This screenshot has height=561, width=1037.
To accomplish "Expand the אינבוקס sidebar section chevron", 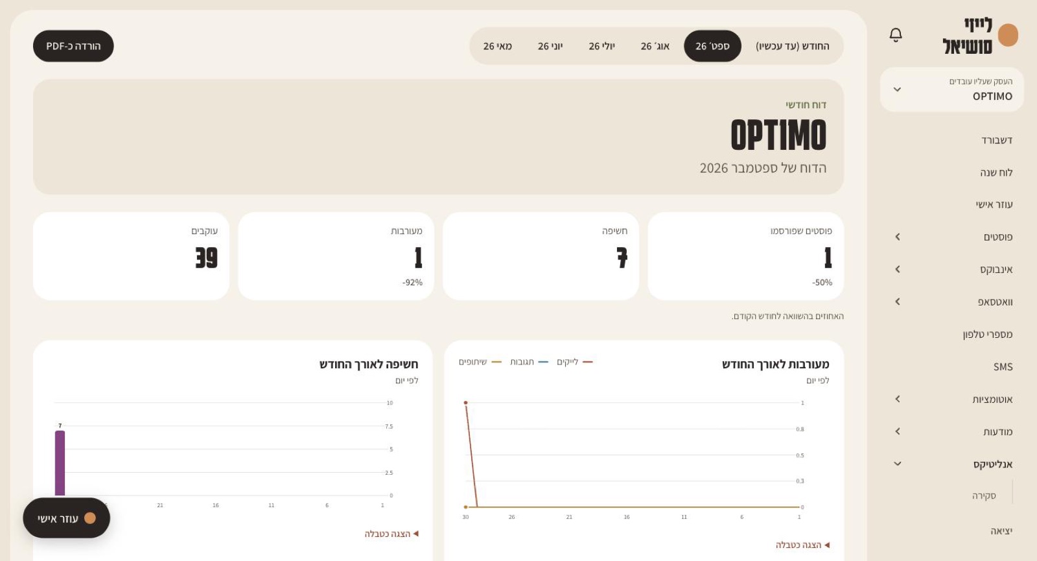I will click(x=898, y=269).
